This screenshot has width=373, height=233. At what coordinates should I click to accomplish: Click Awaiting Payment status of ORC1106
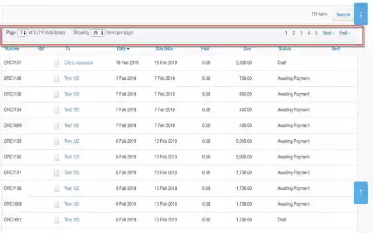click(x=294, y=79)
